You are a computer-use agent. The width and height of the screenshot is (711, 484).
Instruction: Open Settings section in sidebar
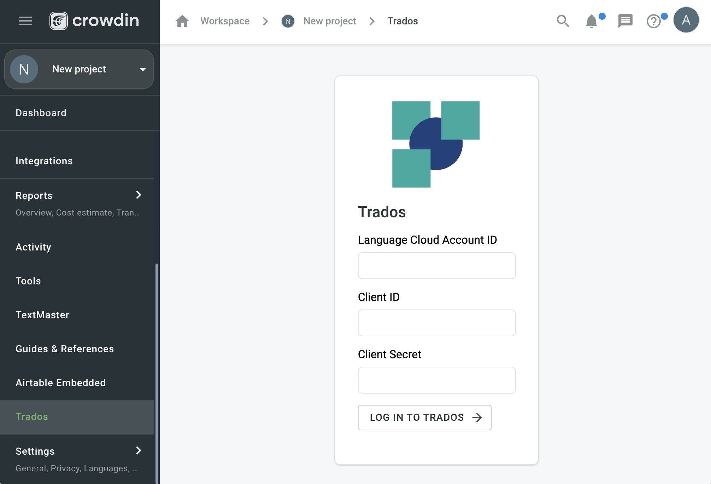click(77, 459)
